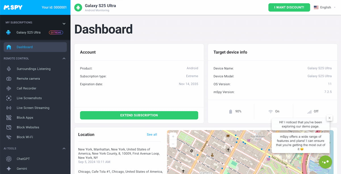Viewport: 341px width, 174px height.
Task: Click the ChatGPT icon in AI Tools
Action: 9,159
